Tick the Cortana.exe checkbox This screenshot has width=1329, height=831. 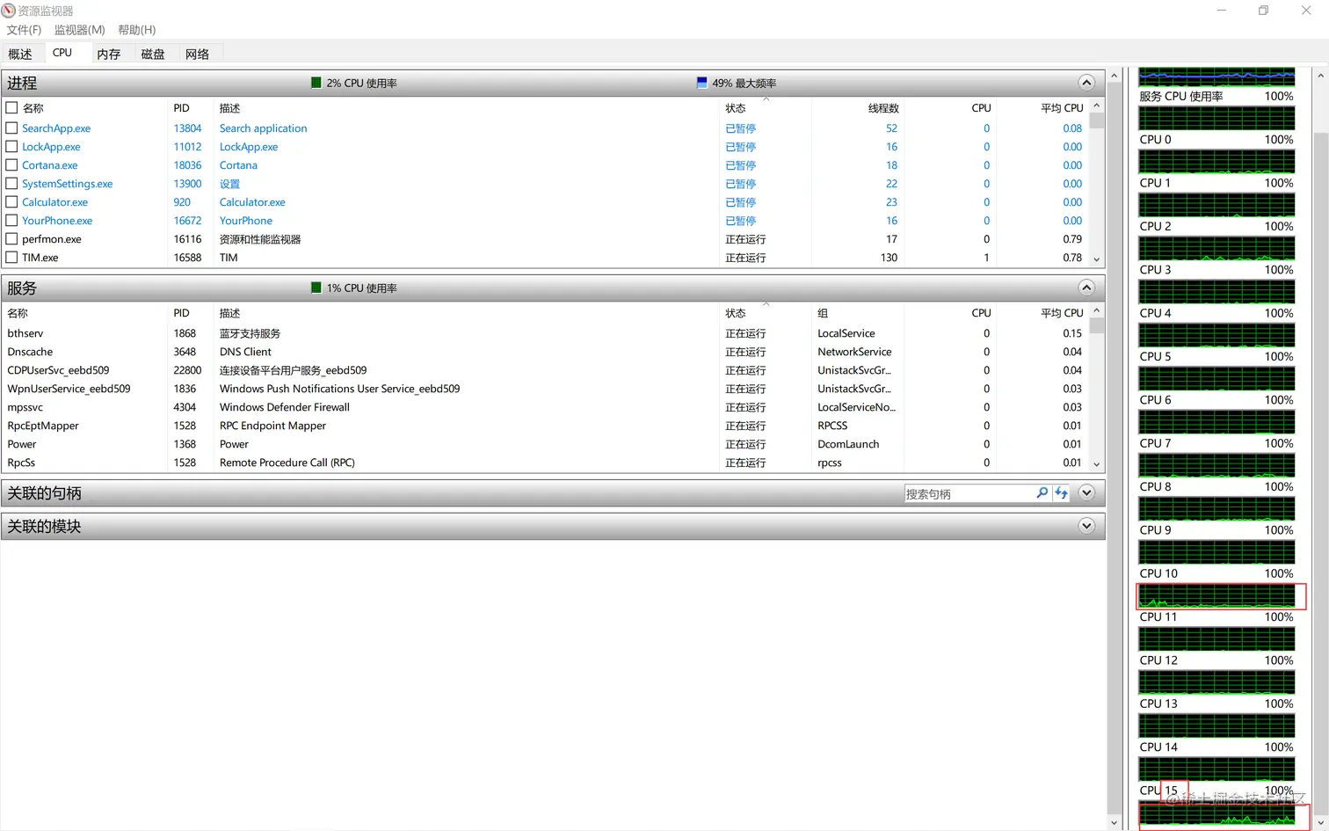[x=11, y=164]
